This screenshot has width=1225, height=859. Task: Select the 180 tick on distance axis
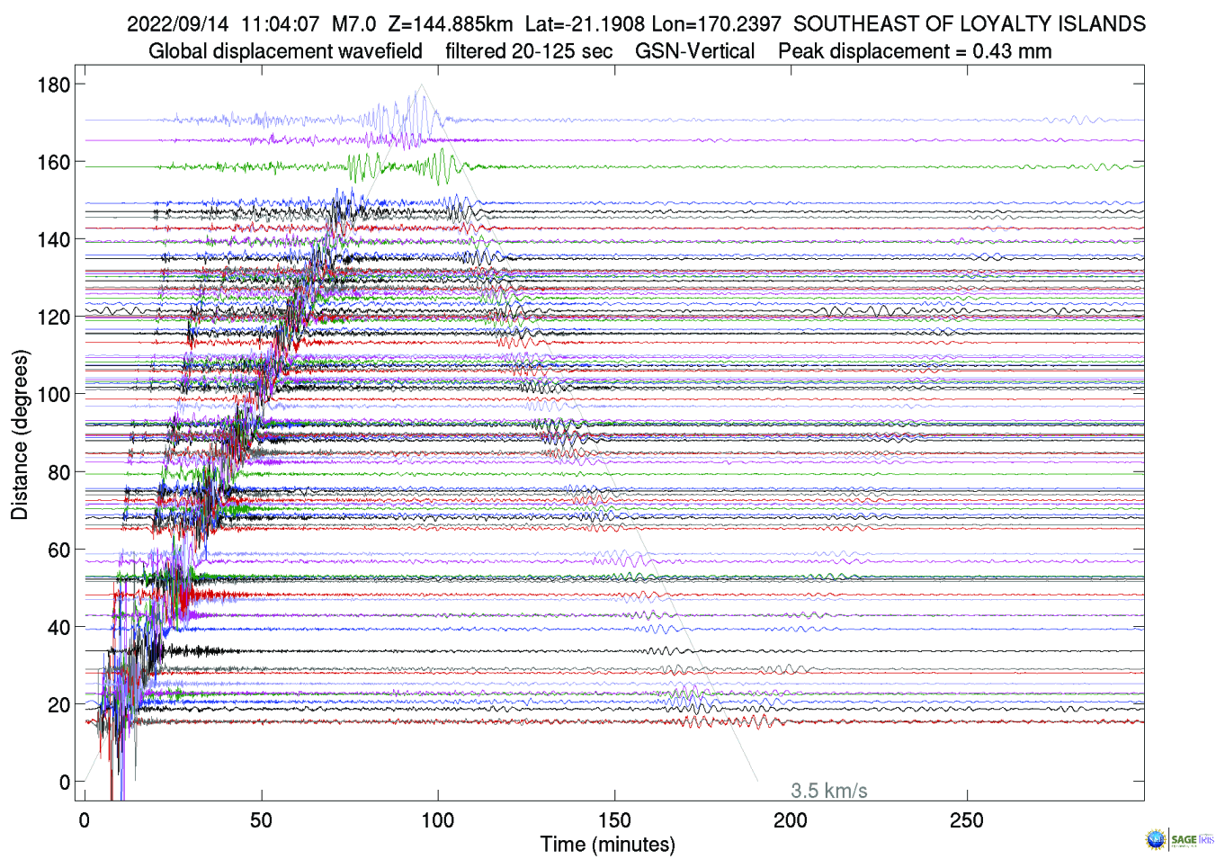53,85
